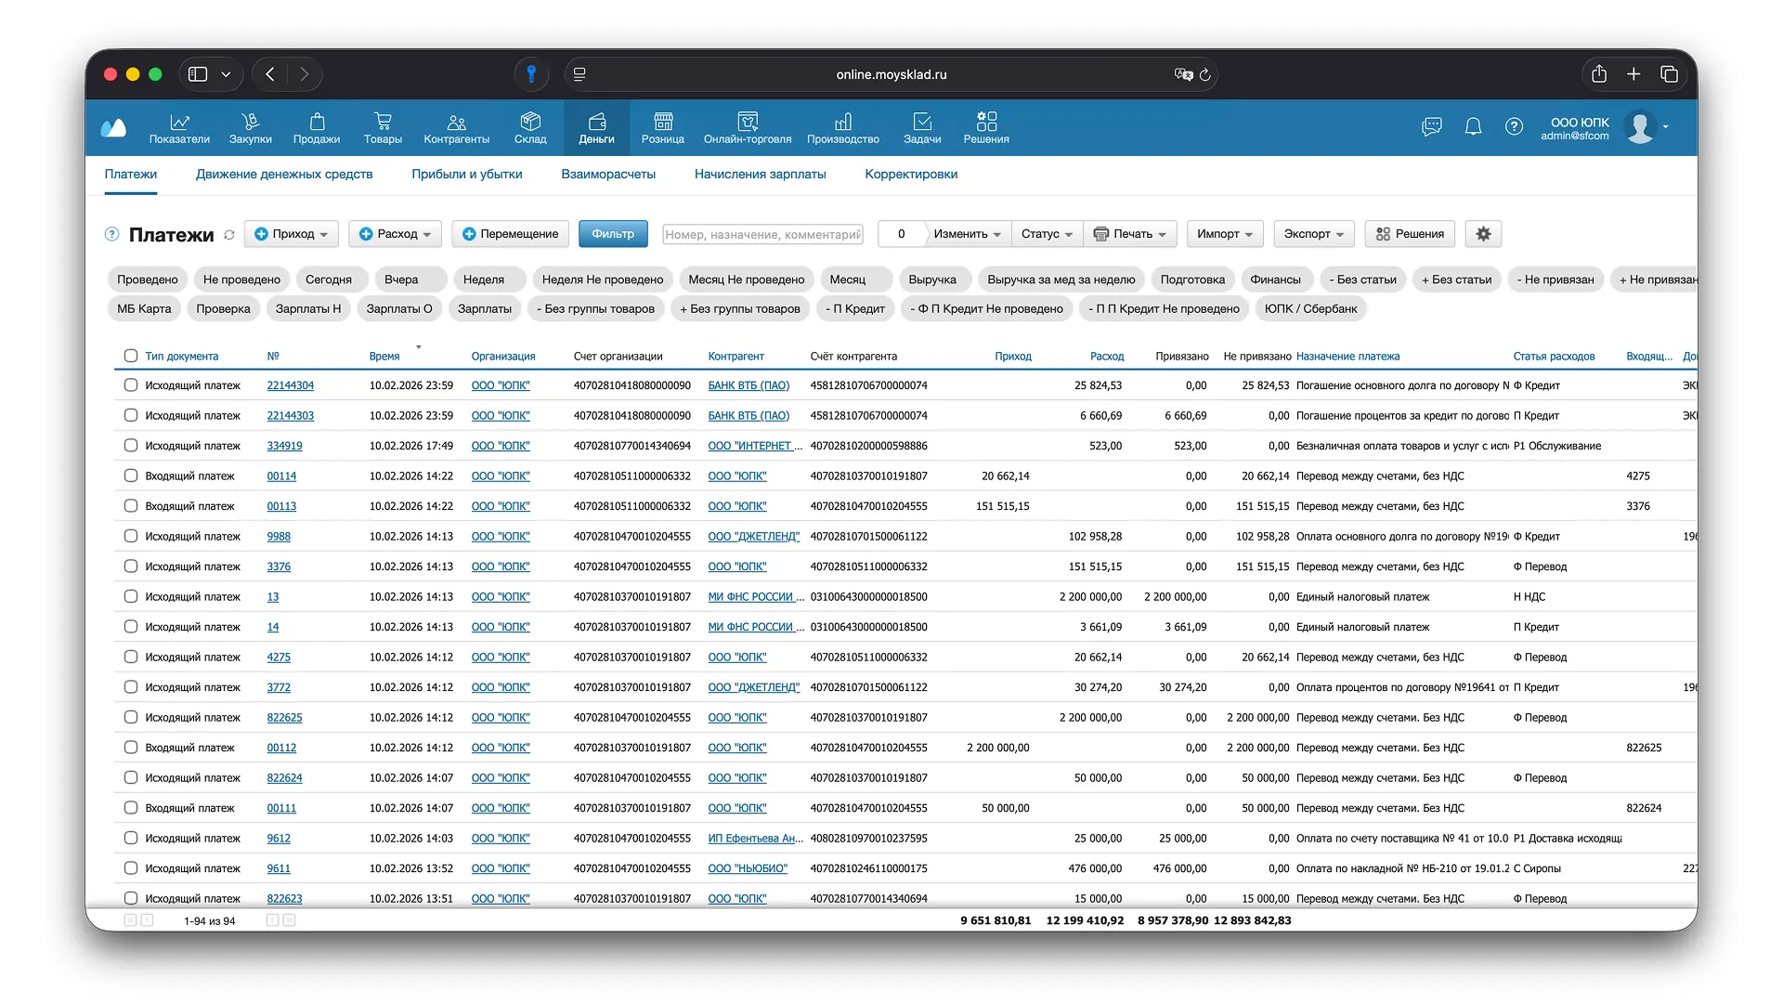Tick checkbox for payment row 9988
The height and width of the screenshot is (1003, 1783).
(x=131, y=536)
